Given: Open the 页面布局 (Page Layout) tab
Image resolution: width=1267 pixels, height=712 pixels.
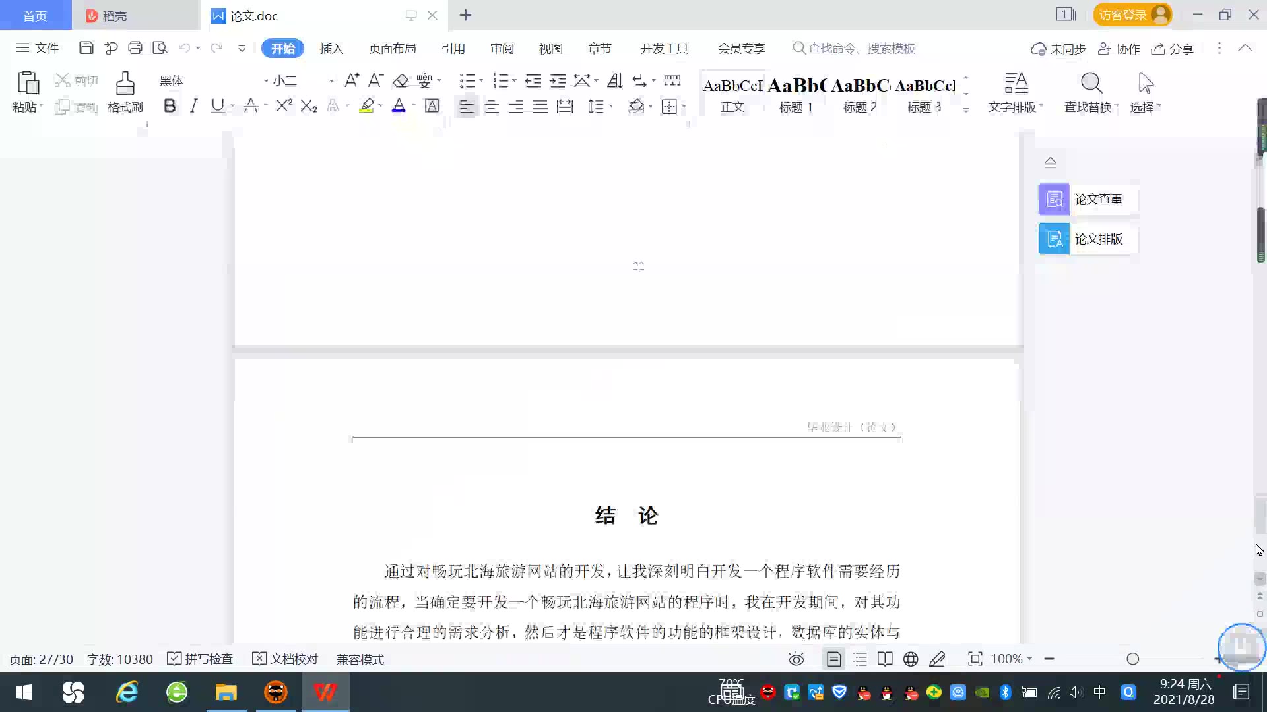Looking at the screenshot, I should [x=392, y=48].
